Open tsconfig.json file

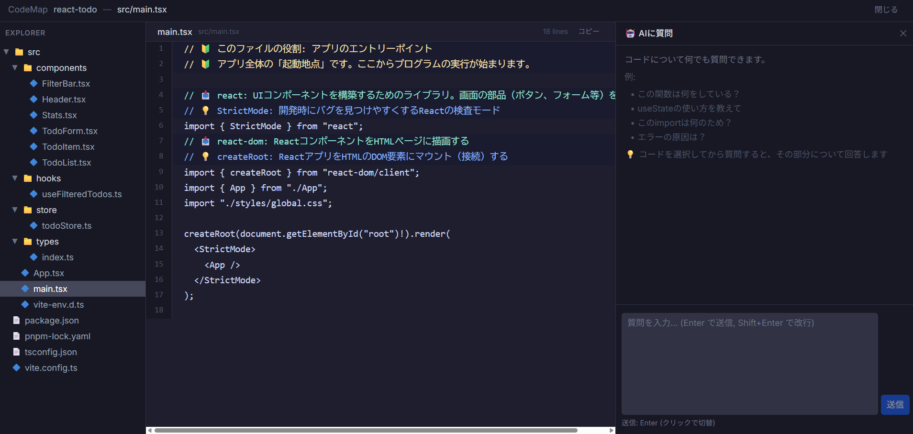tap(51, 352)
